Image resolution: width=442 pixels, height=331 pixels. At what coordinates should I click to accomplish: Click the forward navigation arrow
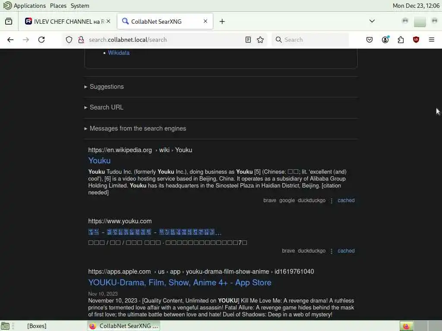pyautogui.click(x=26, y=40)
